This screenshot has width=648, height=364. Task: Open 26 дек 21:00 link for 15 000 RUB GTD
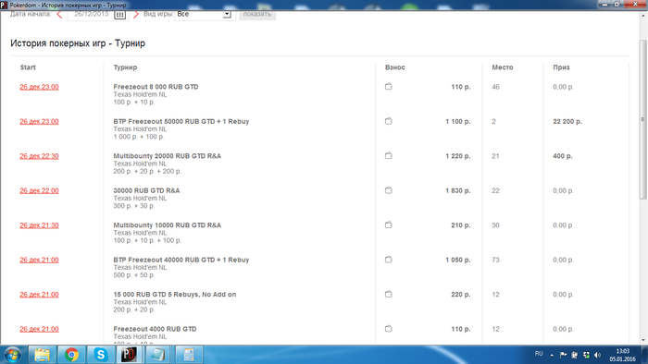click(x=39, y=295)
